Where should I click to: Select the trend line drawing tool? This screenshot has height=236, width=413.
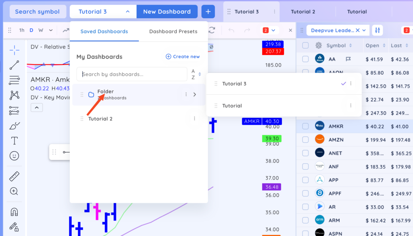pos(14,65)
